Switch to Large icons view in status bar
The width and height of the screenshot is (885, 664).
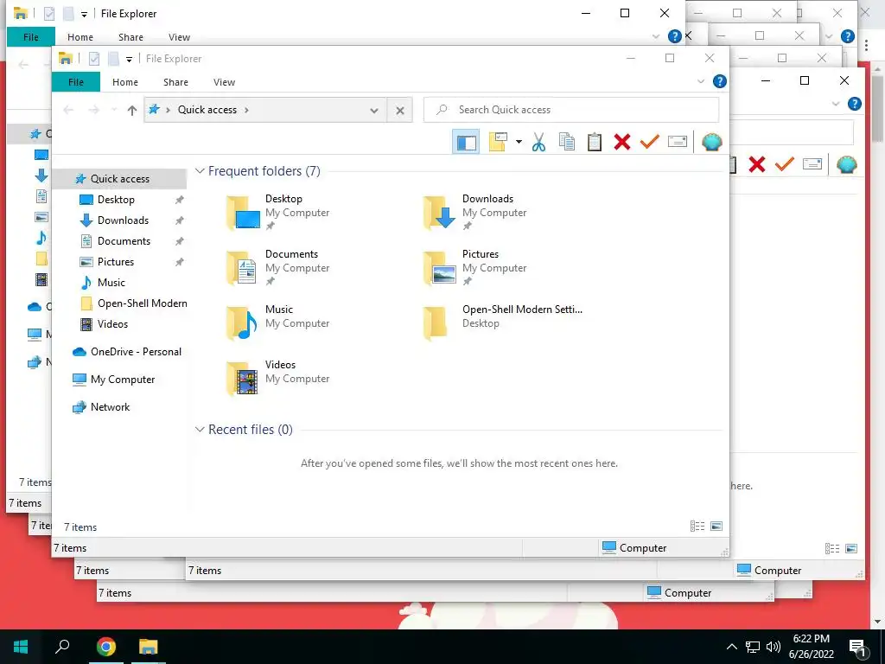[716, 527]
